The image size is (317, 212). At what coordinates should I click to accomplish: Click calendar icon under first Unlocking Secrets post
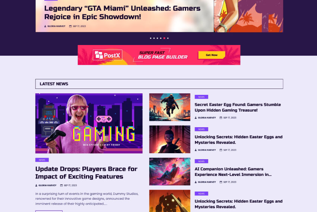(221, 150)
